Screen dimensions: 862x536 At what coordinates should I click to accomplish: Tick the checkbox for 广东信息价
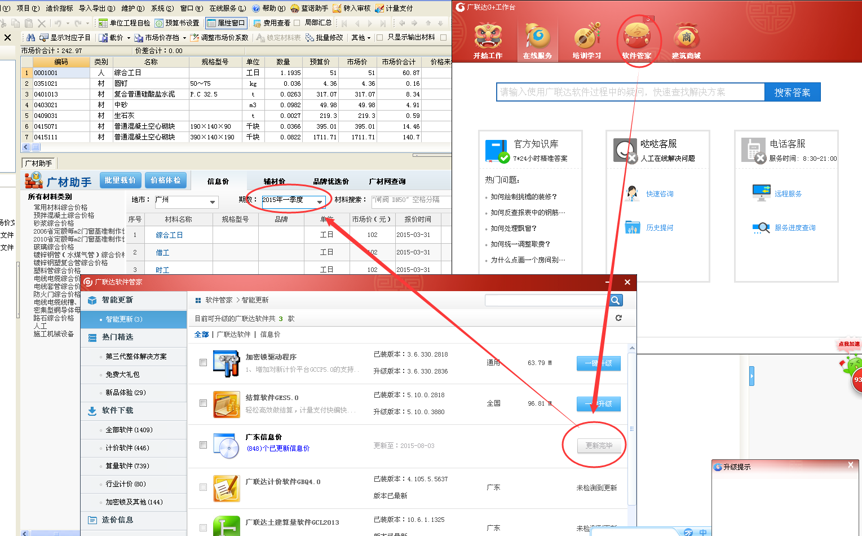point(203,445)
